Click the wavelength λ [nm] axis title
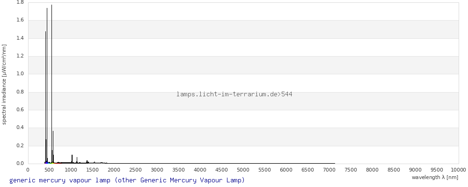468x187 pixels. pos(435,177)
